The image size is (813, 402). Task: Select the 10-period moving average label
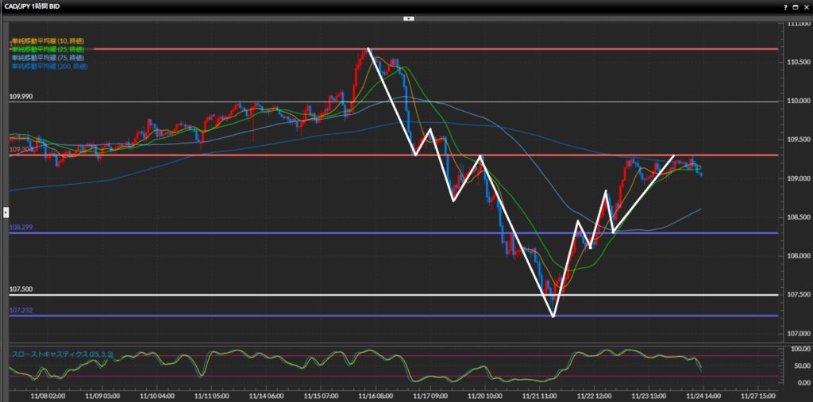tap(48, 40)
